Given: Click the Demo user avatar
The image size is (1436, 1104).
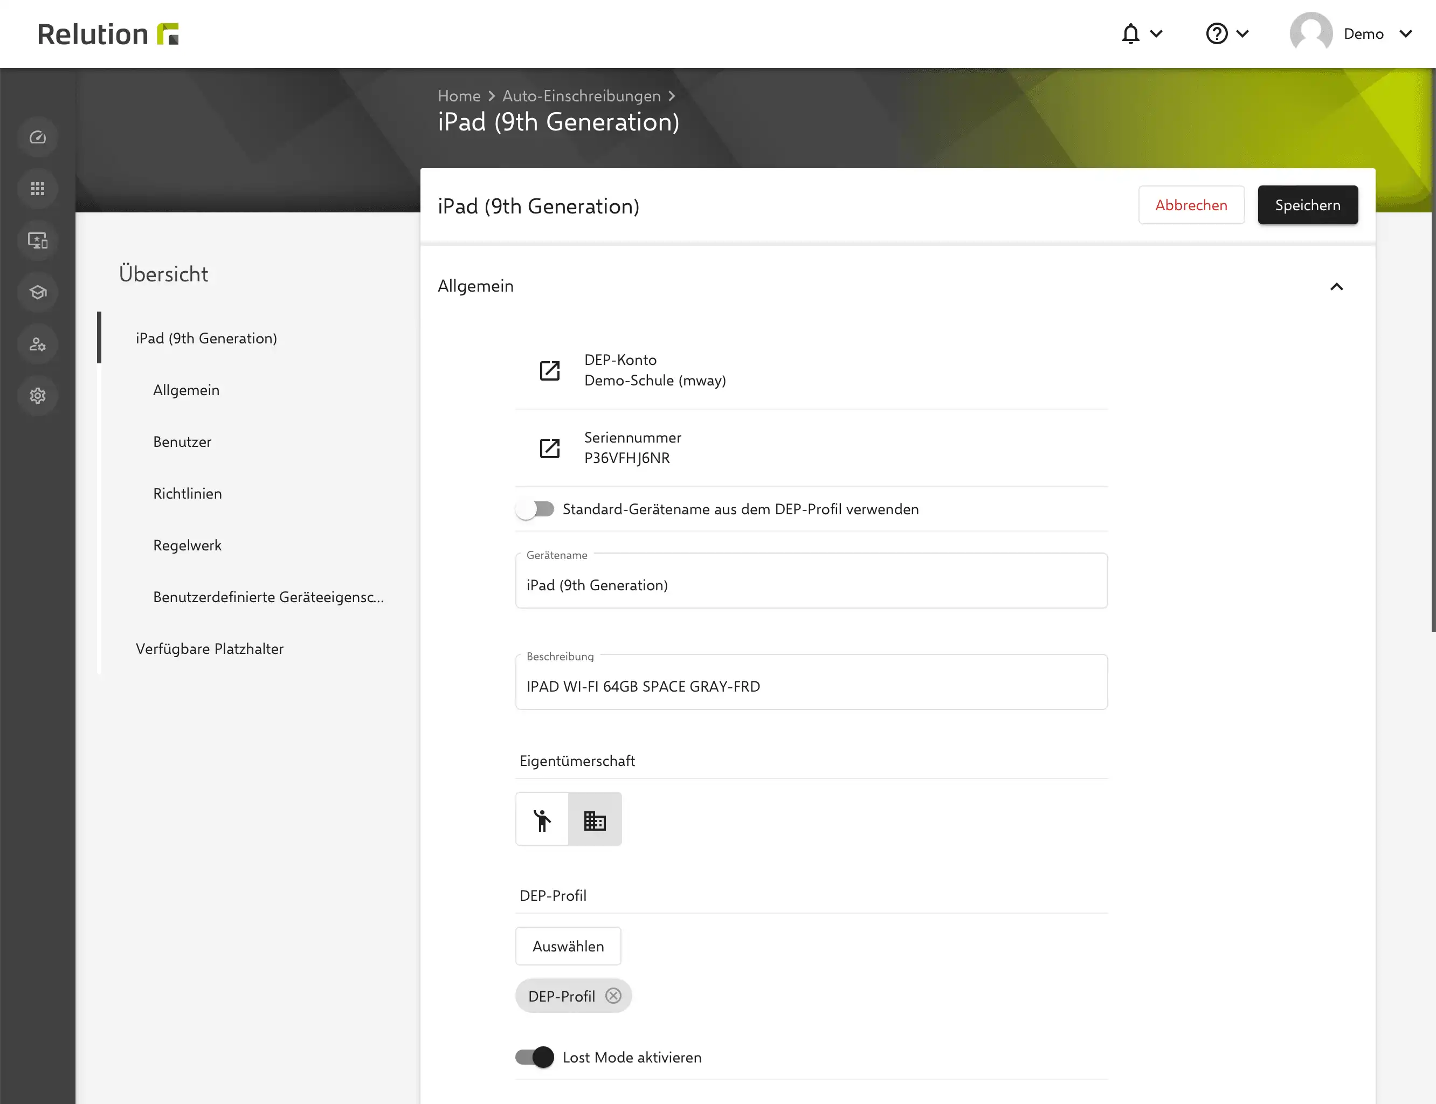Looking at the screenshot, I should (1311, 33).
